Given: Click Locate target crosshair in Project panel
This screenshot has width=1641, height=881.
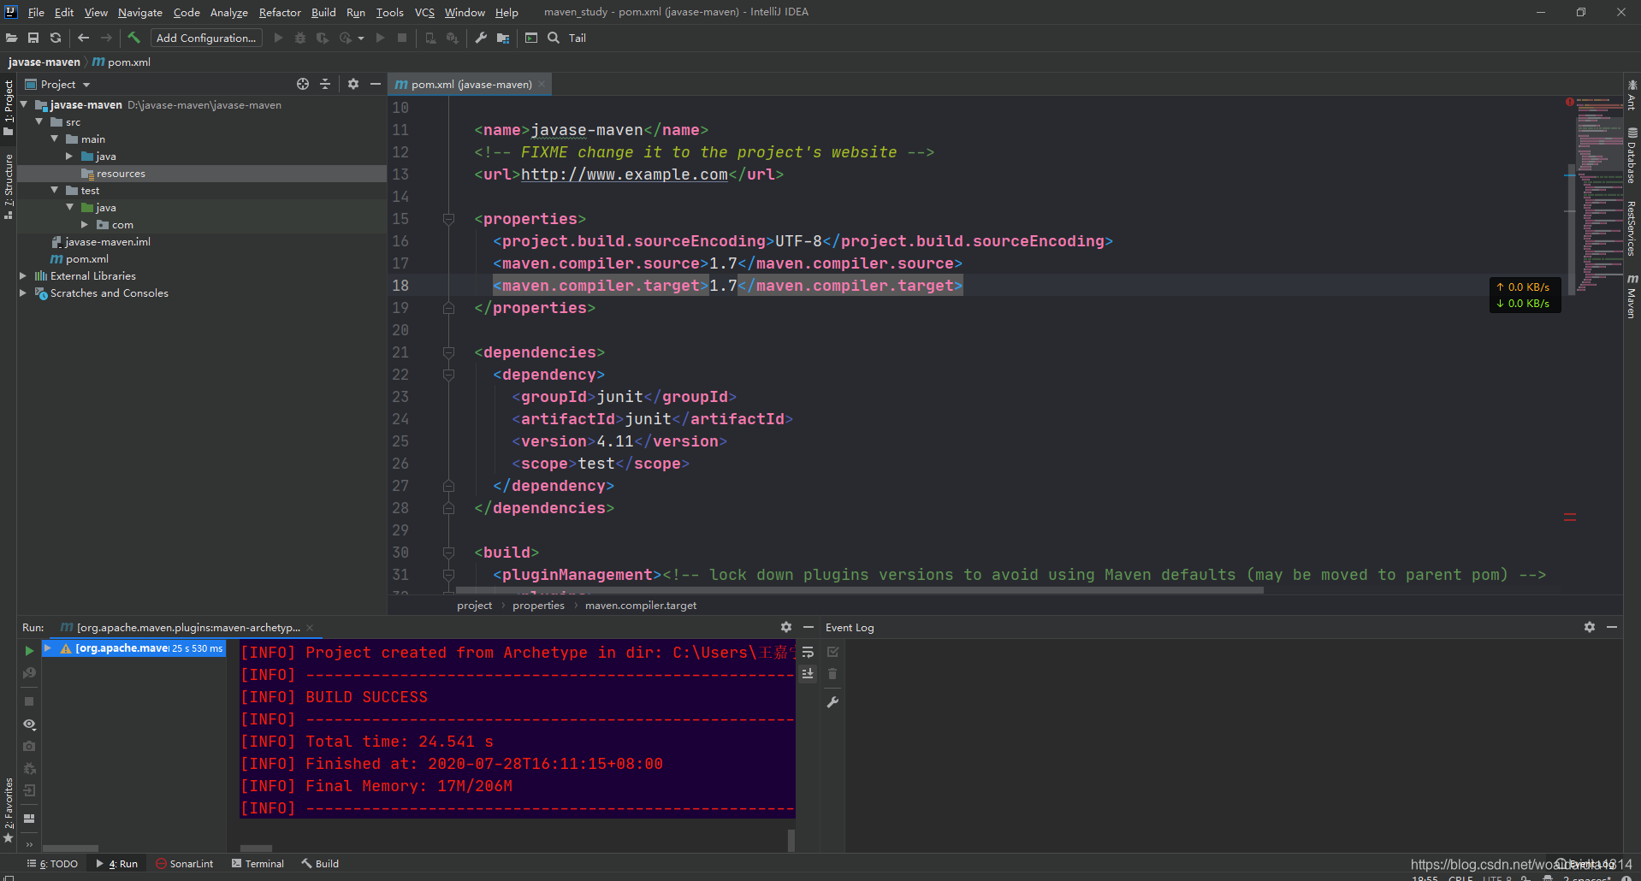Looking at the screenshot, I should click(303, 84).
